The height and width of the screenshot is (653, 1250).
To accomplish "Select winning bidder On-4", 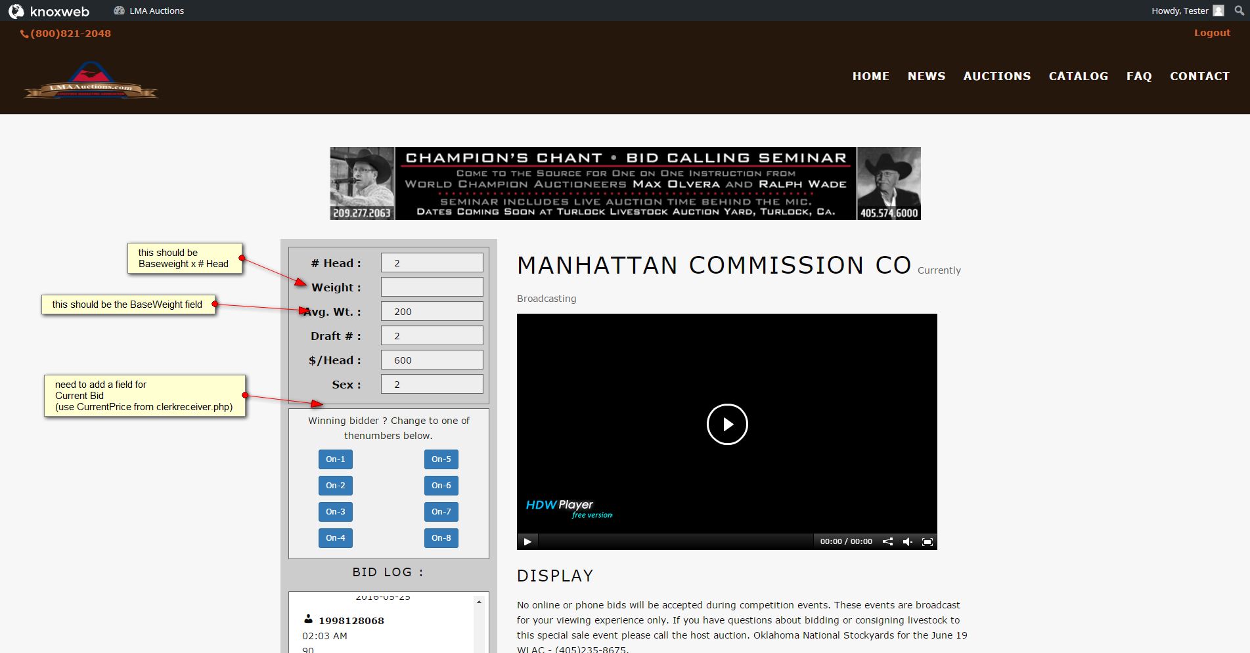I will click(336, 538).
